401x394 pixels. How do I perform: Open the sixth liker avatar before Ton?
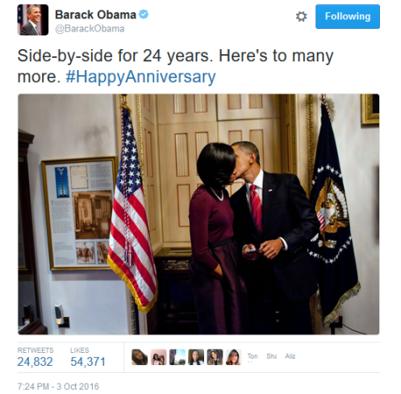(234, 357)
